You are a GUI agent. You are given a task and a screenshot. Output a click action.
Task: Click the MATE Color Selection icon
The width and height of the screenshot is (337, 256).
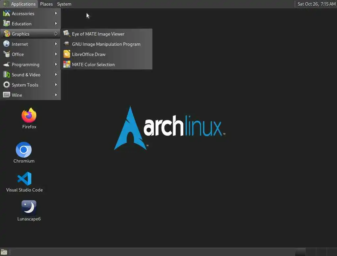(x=66, y=64)
